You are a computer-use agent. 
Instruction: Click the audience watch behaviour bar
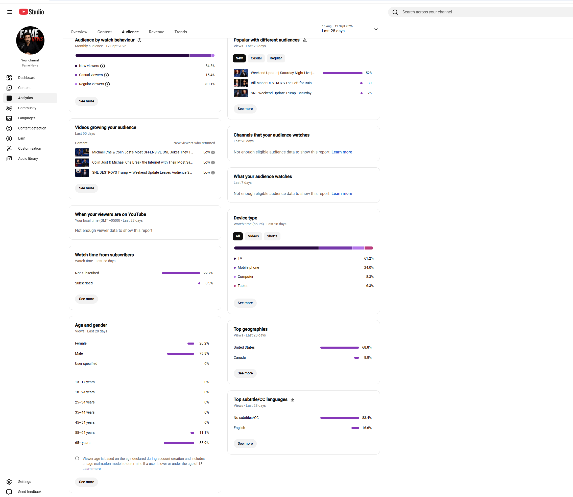coord(145,56)
